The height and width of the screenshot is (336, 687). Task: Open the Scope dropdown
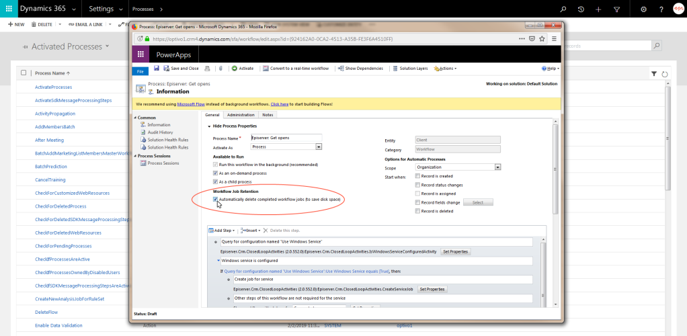click(497, 167)
